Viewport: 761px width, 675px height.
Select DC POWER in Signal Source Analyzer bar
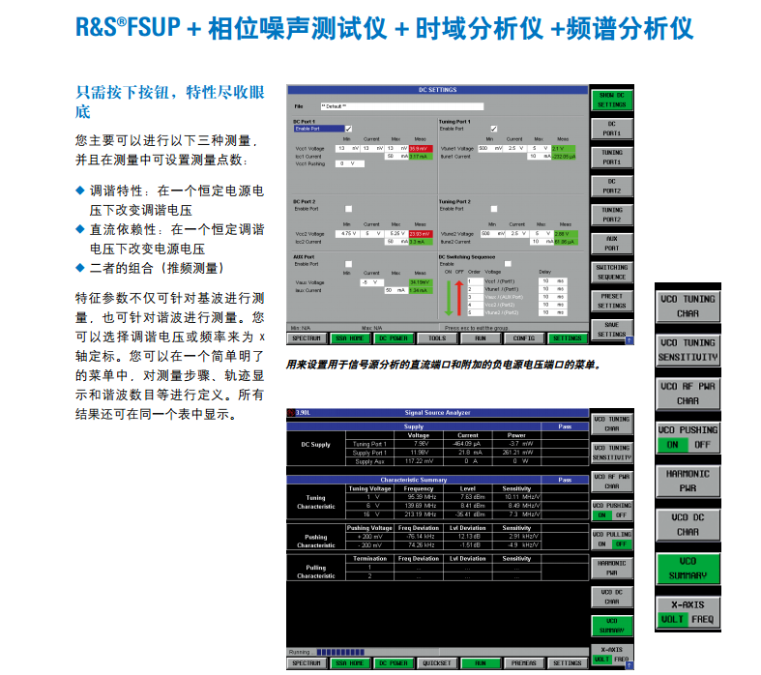click(394, 663)
